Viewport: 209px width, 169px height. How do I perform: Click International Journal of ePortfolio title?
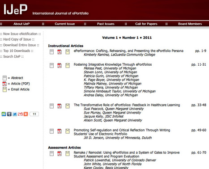tap(60, 13)
